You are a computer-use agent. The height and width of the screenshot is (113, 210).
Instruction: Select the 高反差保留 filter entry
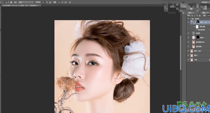(x=201, y=30)
